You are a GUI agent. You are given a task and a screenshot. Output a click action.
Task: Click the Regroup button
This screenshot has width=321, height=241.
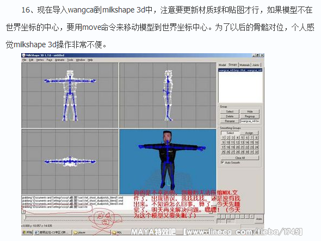click(250, 116)
